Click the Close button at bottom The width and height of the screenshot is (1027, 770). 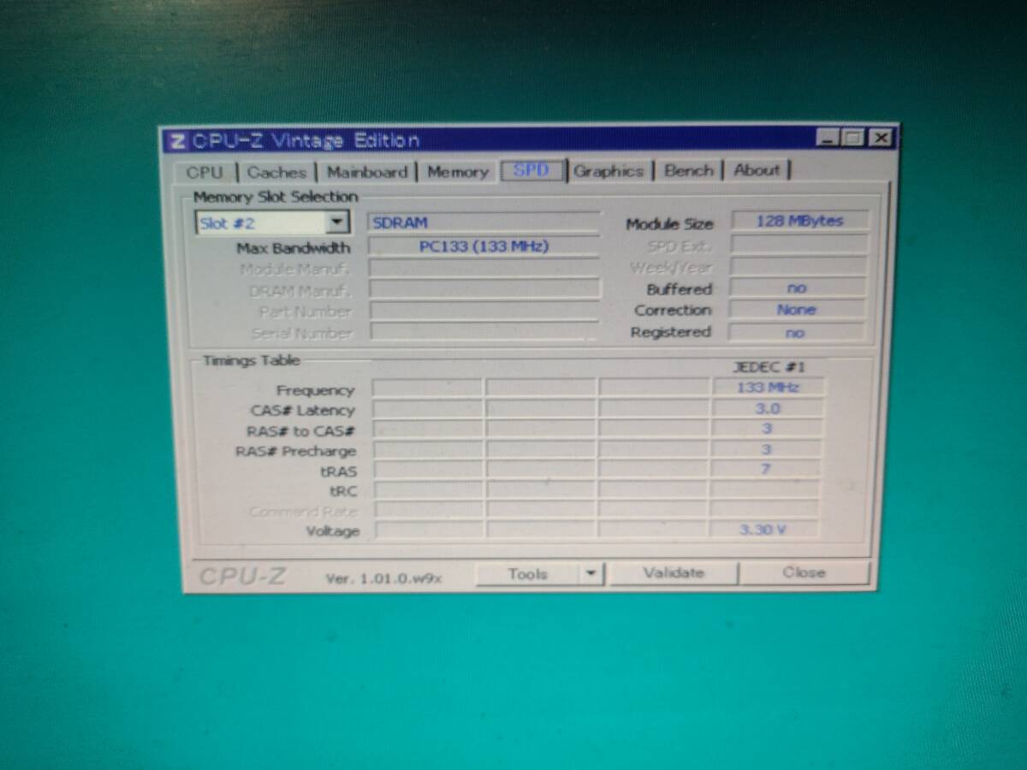[x=804, y=572]
